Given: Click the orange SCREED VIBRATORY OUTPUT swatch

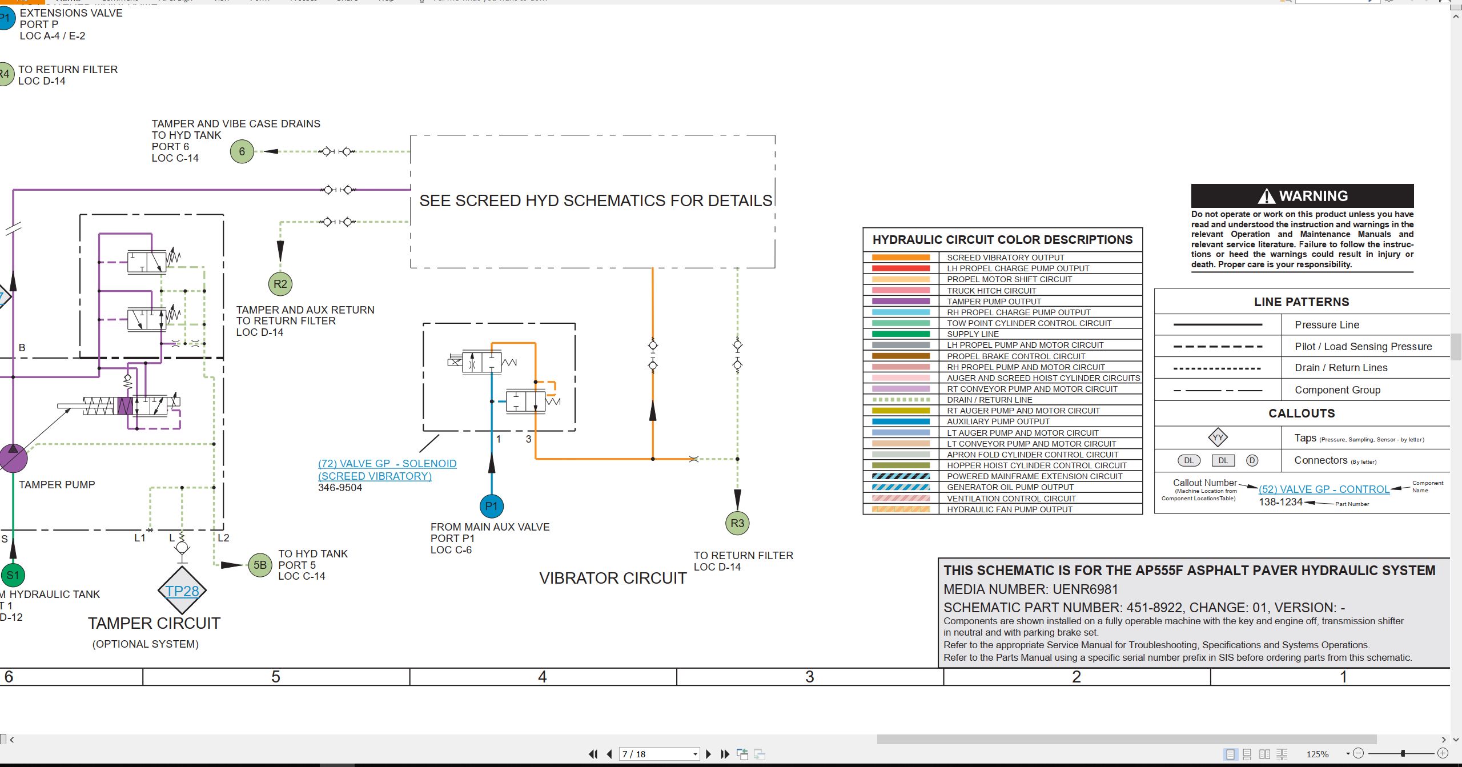Looking at the screenshot, I should tap(901, 258).
